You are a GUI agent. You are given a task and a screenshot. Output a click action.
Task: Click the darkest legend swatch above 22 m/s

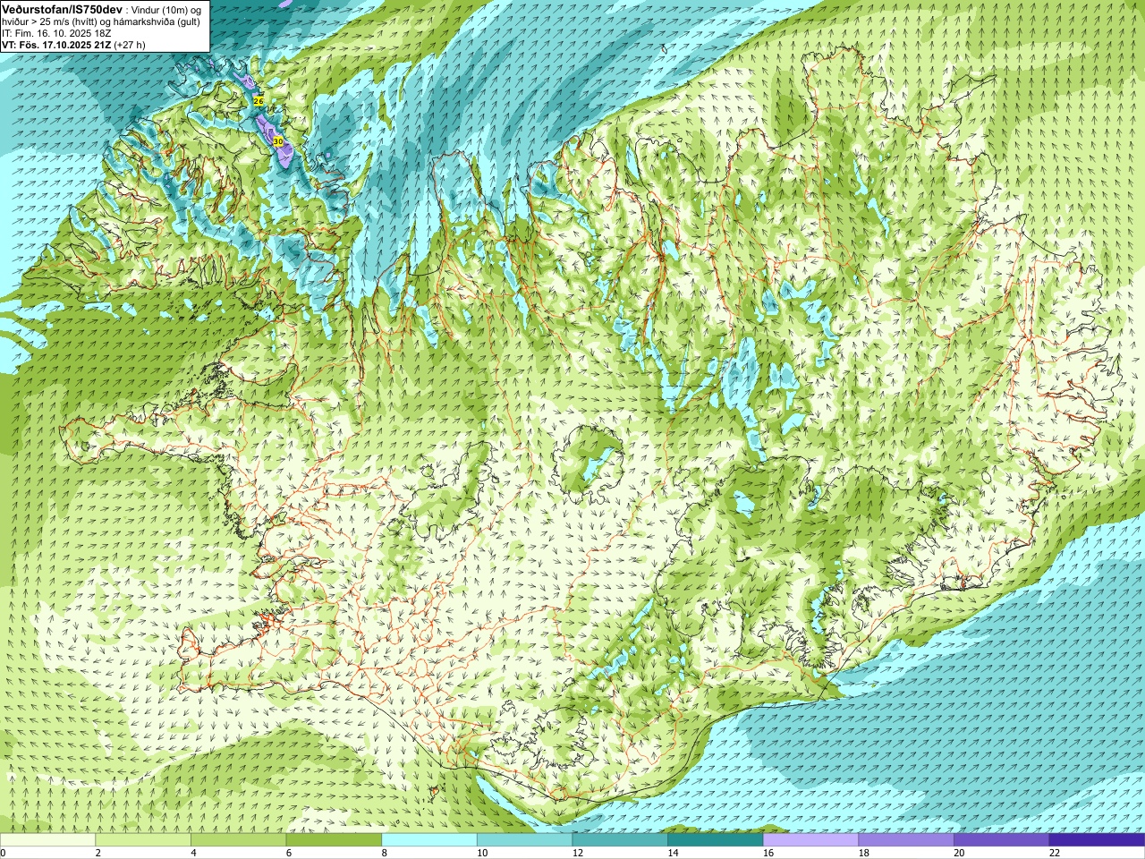[x=1097, y=840]
